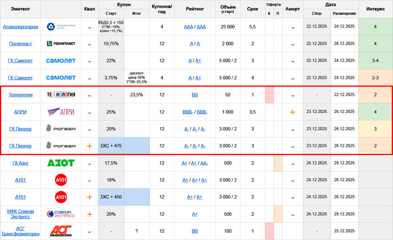Viewport: 393px width, 240px height.
Task: Click the Атомэнергопром company logo
Action: pos(60,26)
